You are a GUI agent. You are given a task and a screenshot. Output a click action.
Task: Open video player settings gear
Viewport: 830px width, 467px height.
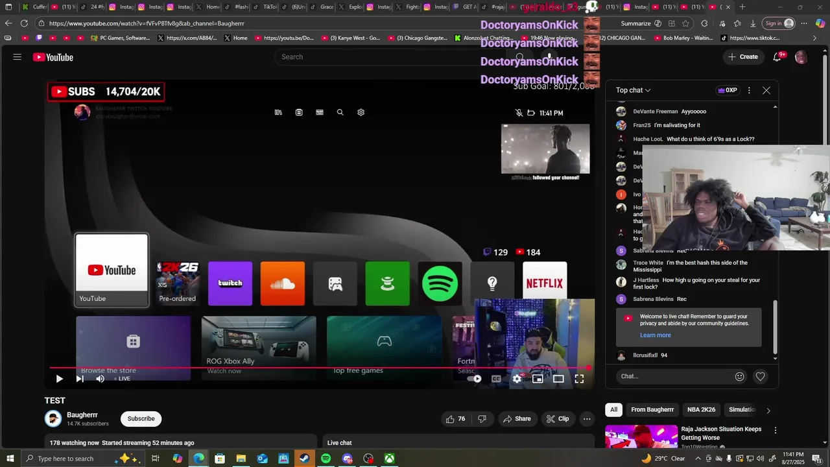pos(517,379)
